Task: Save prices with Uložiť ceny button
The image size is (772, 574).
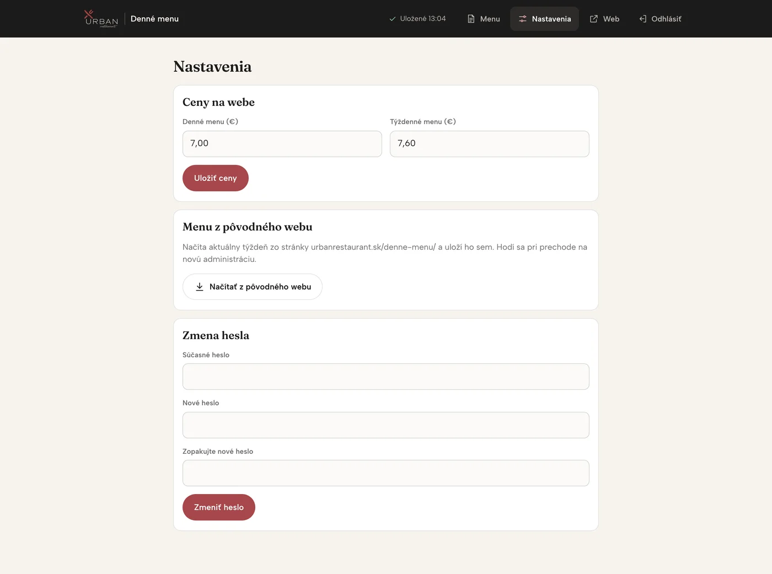Action: [x=216, y=178]
